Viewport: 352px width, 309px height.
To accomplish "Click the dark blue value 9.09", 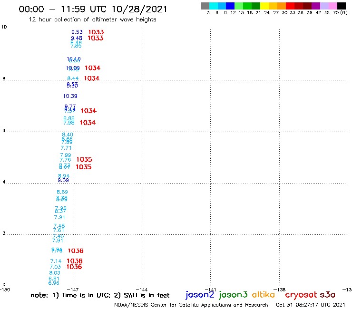I will tap(63, 181).
